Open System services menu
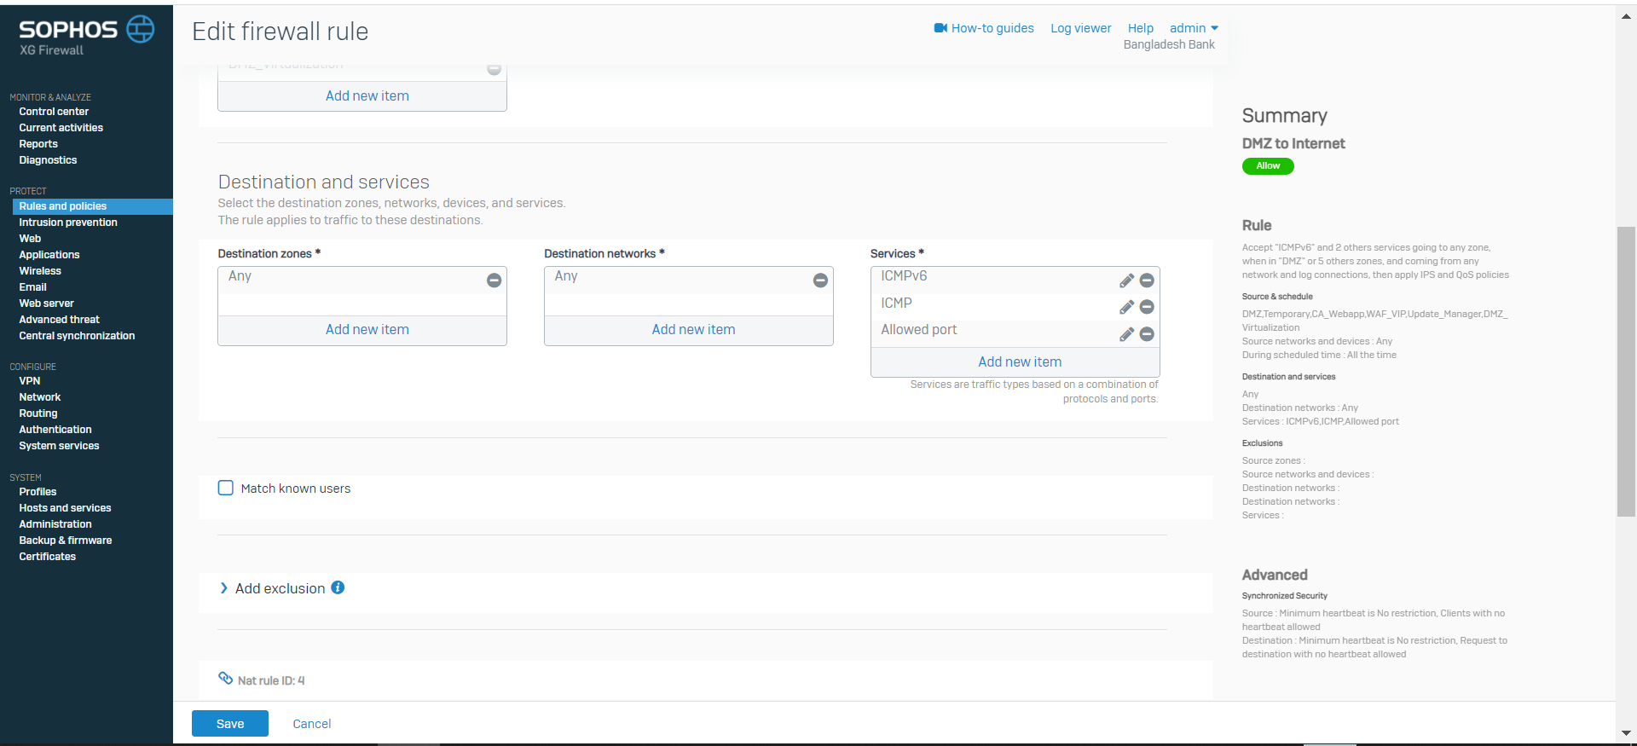1637x746 pixels. [x=59, y=446]
